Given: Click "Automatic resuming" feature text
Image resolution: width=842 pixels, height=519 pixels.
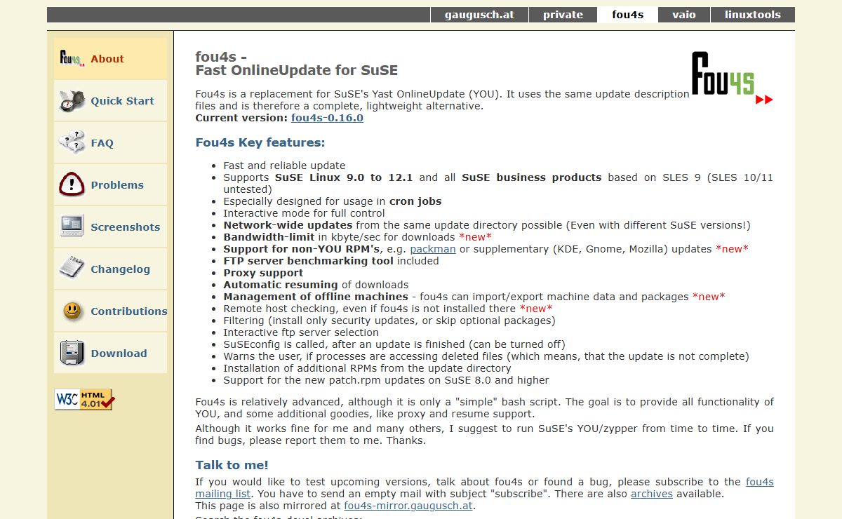Looking at the screenshot, I should click(281, 285).
